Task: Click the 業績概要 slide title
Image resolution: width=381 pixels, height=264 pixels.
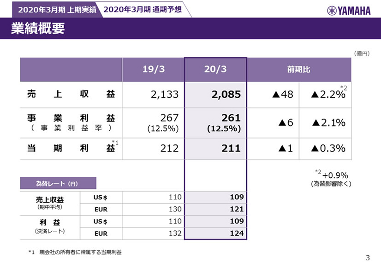Action: coord(38,29)
